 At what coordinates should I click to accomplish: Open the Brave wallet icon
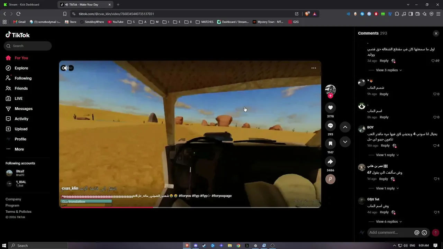coord(417,14)
